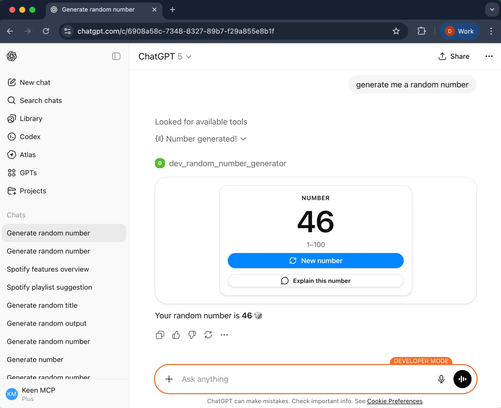Click the thumbs down feedback icon

(192, 335)
